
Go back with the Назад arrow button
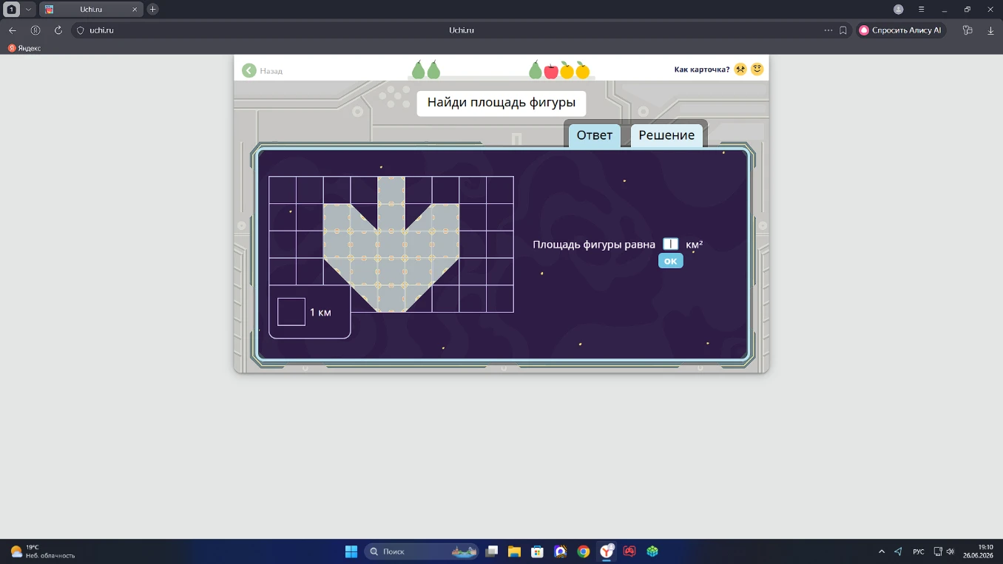click(249, 70)
